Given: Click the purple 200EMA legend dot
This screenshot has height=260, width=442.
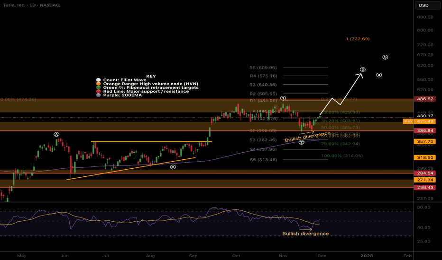Looking at the screenshot, I should coord(98,95).
